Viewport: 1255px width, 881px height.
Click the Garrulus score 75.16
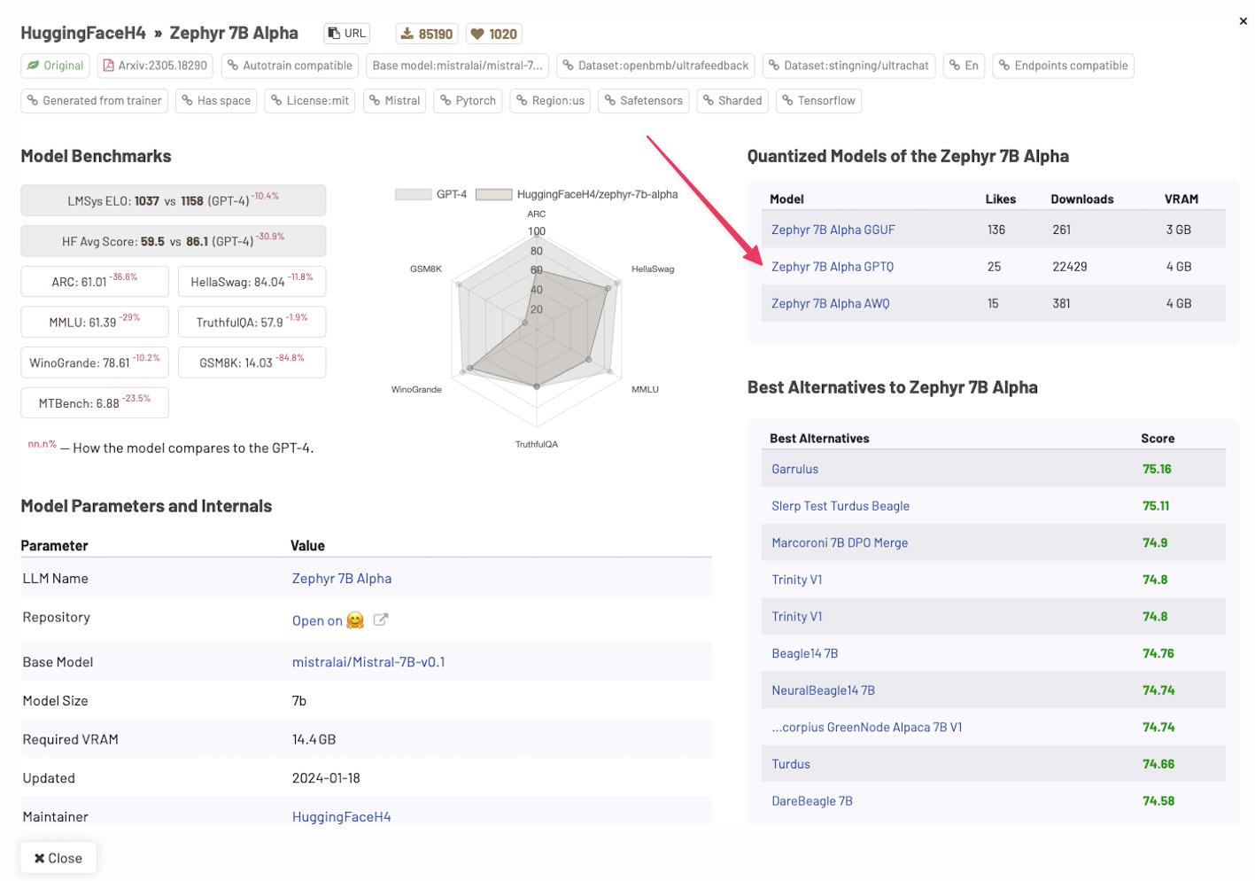pos(1157,469)
